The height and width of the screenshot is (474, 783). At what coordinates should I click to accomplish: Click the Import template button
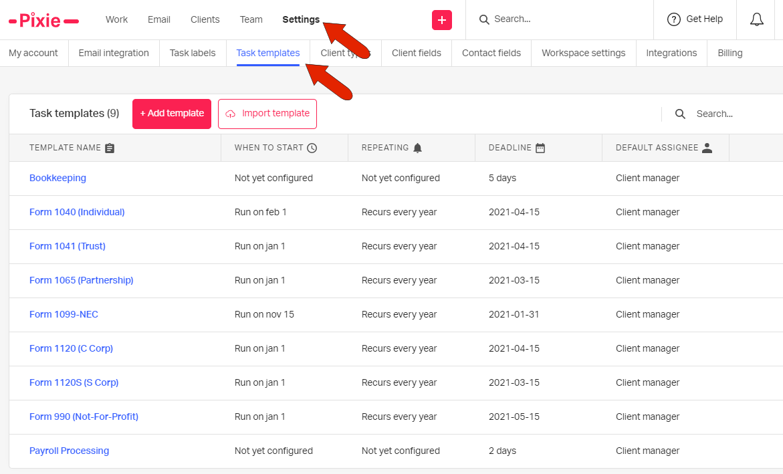(x=267, y=114)
